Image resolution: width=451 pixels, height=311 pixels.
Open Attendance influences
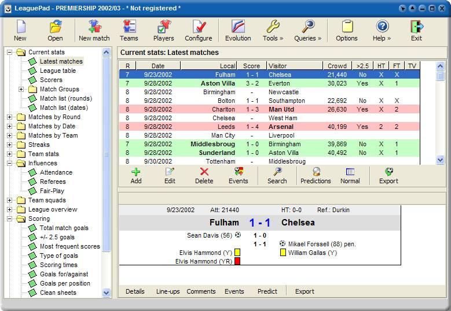56,172
